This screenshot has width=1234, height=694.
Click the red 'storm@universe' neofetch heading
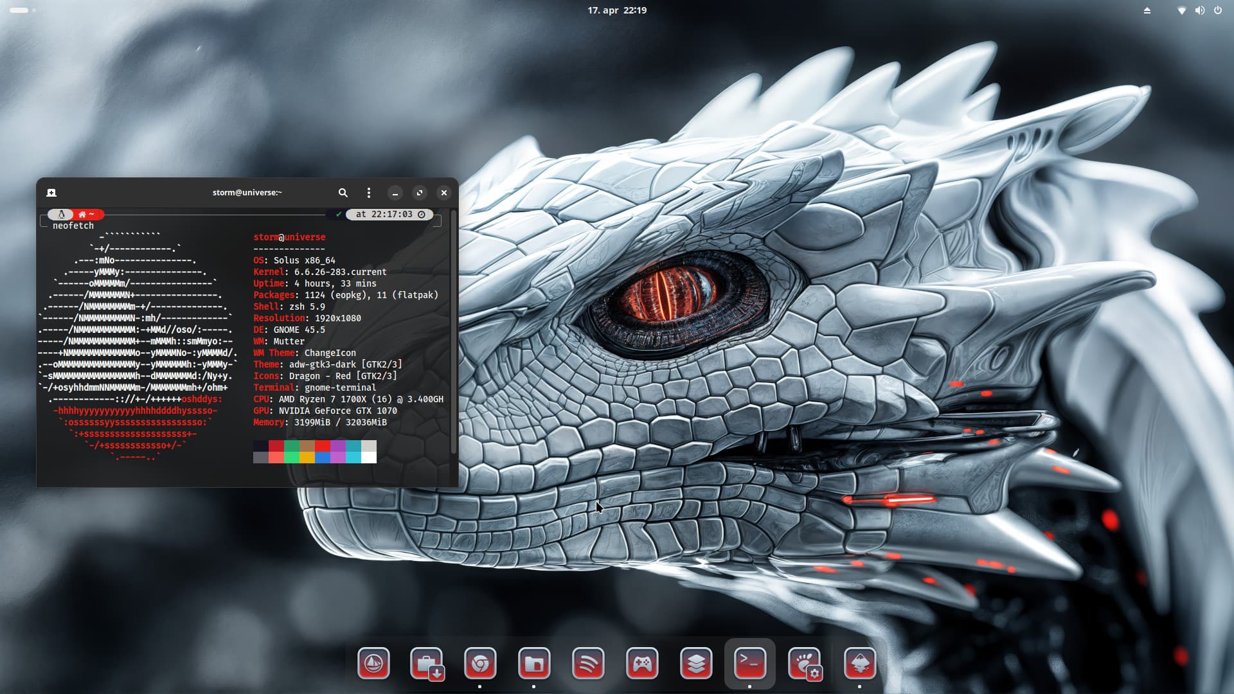(289, 237)
